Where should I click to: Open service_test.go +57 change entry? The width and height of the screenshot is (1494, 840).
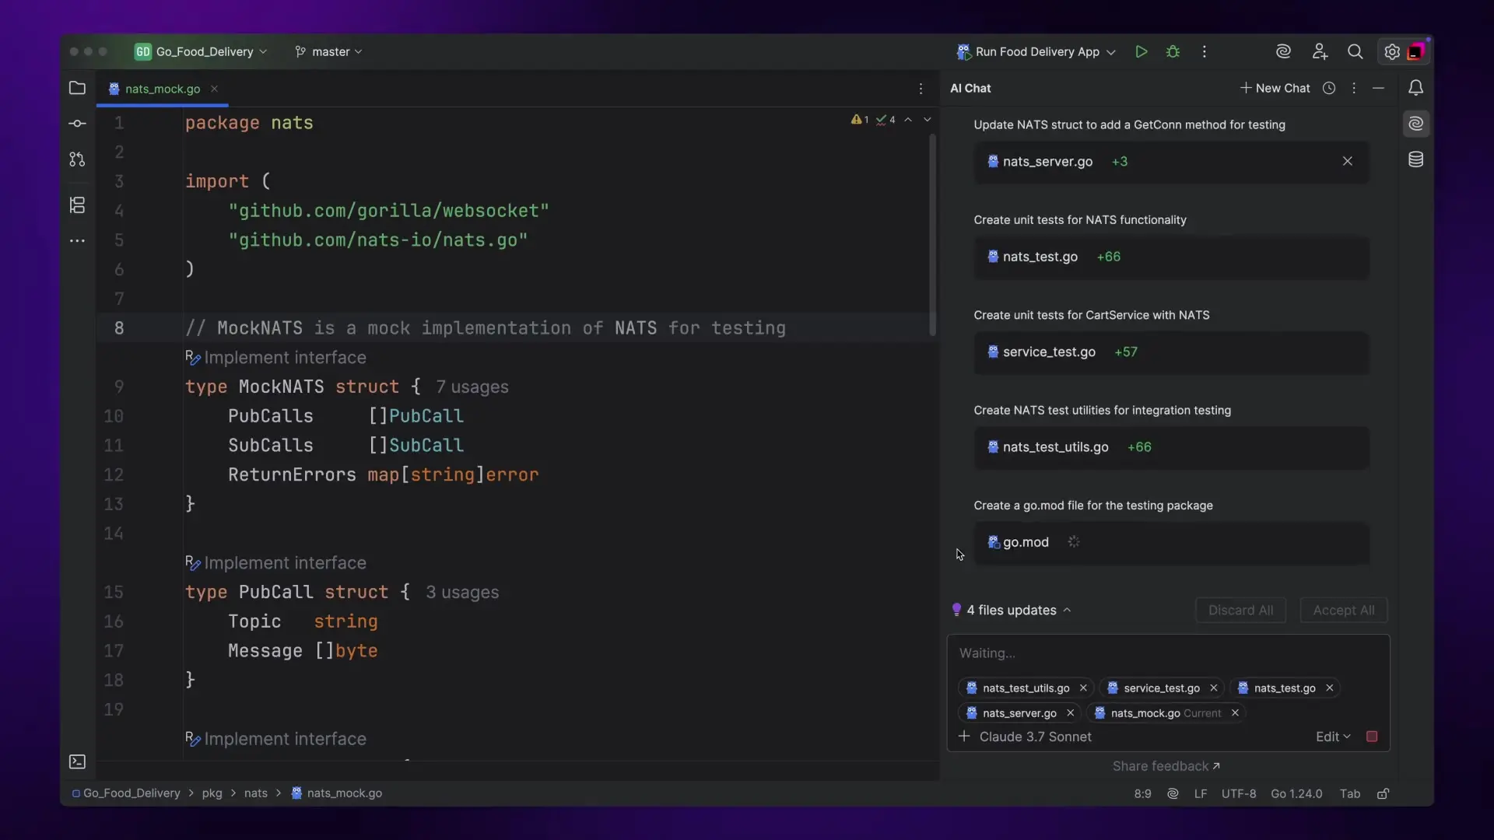coord(1171,352)
